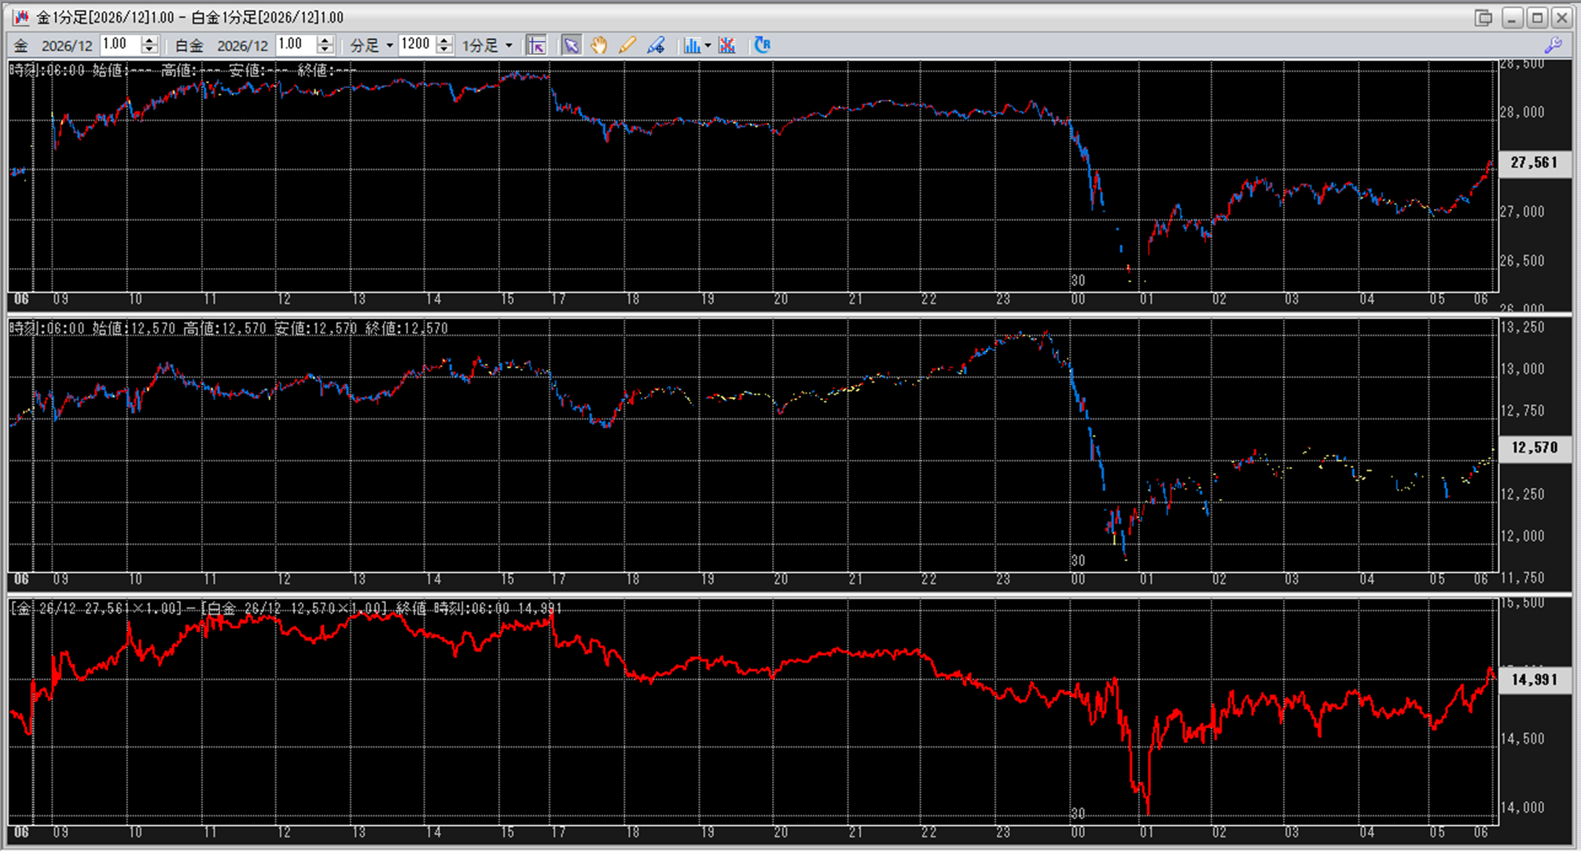Decrease the 白金 multiplier stepper value
This screenshot has height=852, width=1581.
pos(325,50)
